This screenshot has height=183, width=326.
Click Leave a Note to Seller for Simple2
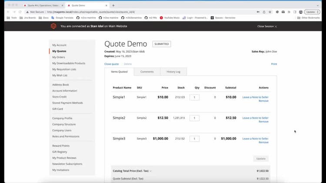tap(255, 118)
